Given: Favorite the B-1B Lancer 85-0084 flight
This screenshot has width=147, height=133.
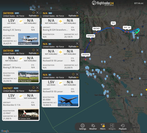Looking at the screenshot, I should pos(73,74).
